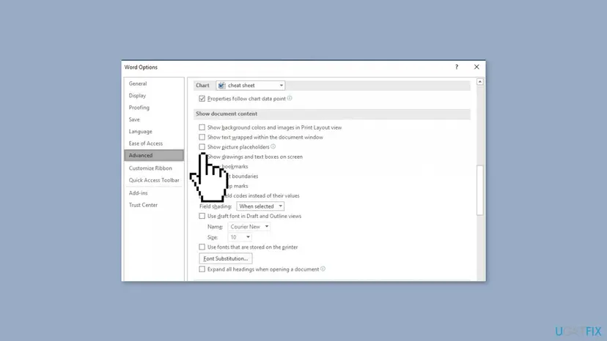The height and width of the screenshot is (341, 607).
Task: Open the draft font Size 10 dropdown
Action: pyautogui.click(x=240, y=237)
